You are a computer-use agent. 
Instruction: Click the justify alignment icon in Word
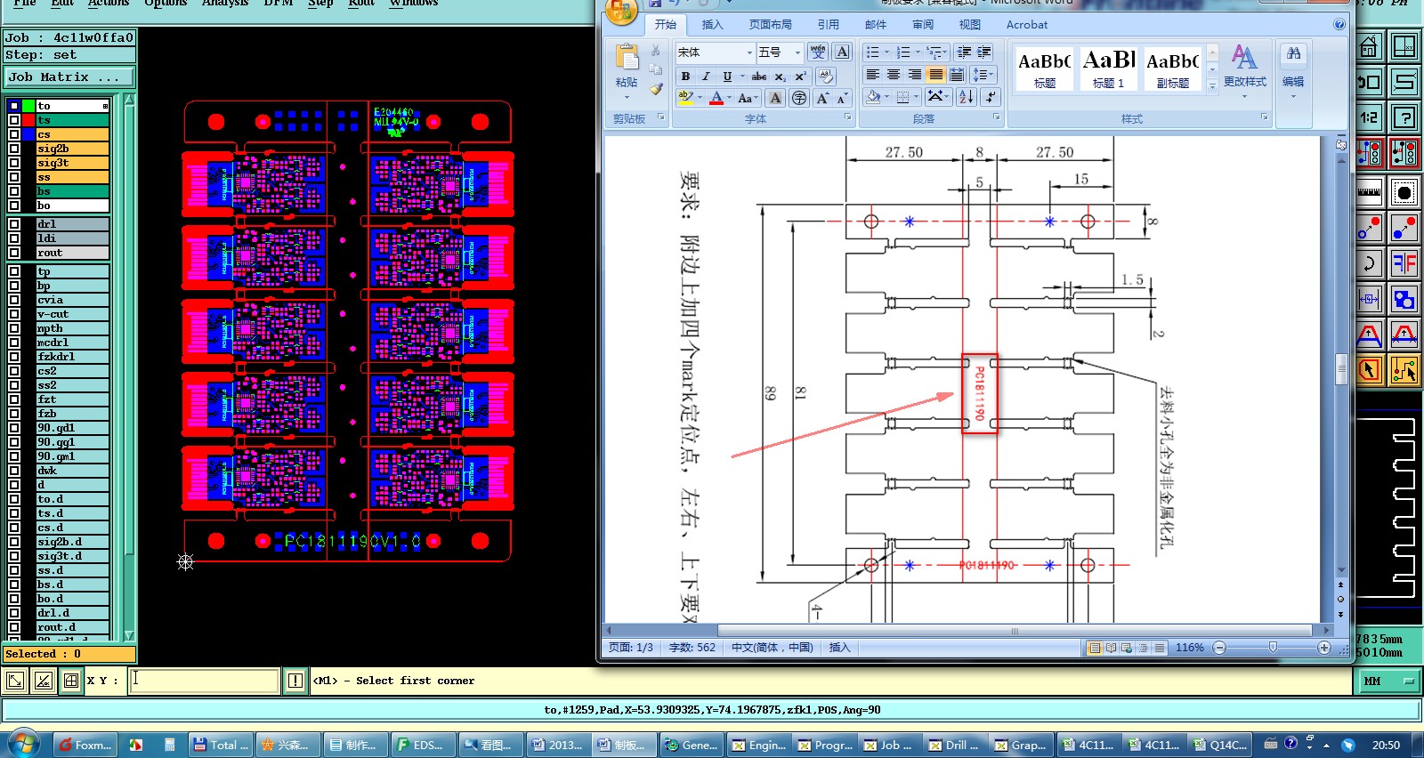click(935, 76)
